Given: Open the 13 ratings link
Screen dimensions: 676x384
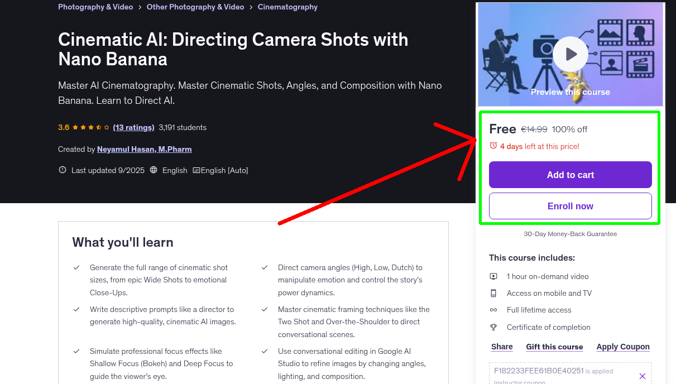Looking at the screenshot, I should pos(133,127).
